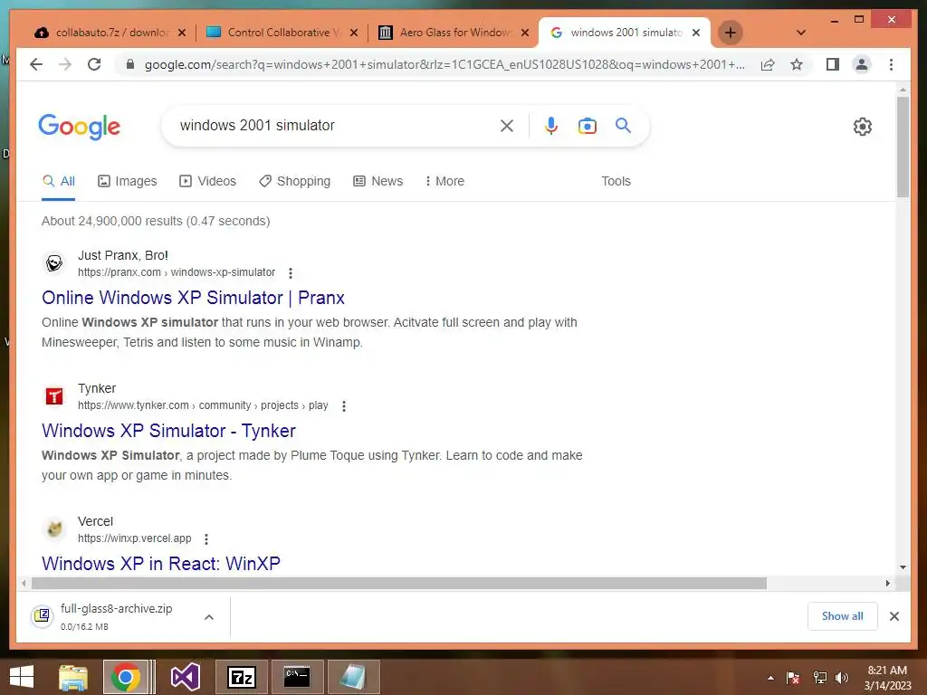Clear the Google search box text
The width and height of the screenshot is (927, 695).
click(x=507, y=125)
